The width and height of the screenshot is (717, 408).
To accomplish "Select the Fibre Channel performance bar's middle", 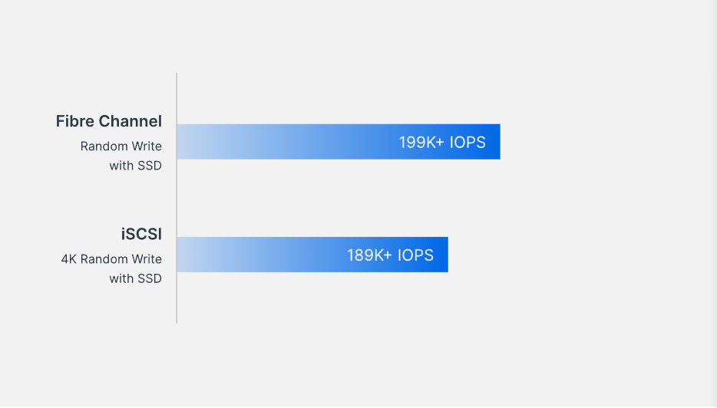I will click(338, 142).
